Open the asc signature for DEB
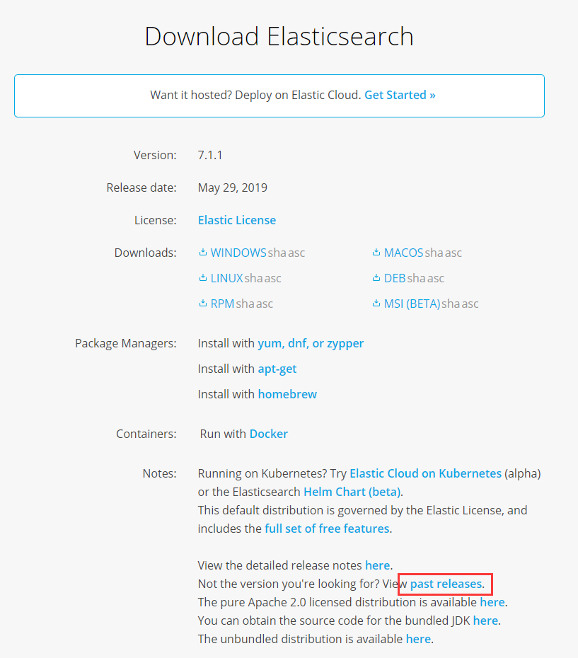The image size is (578, 658). point(436,279)
